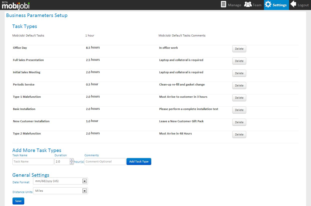Click the Settings gear icon
The height and width of the screenshot is (206, 311).
tap(268, 4)
